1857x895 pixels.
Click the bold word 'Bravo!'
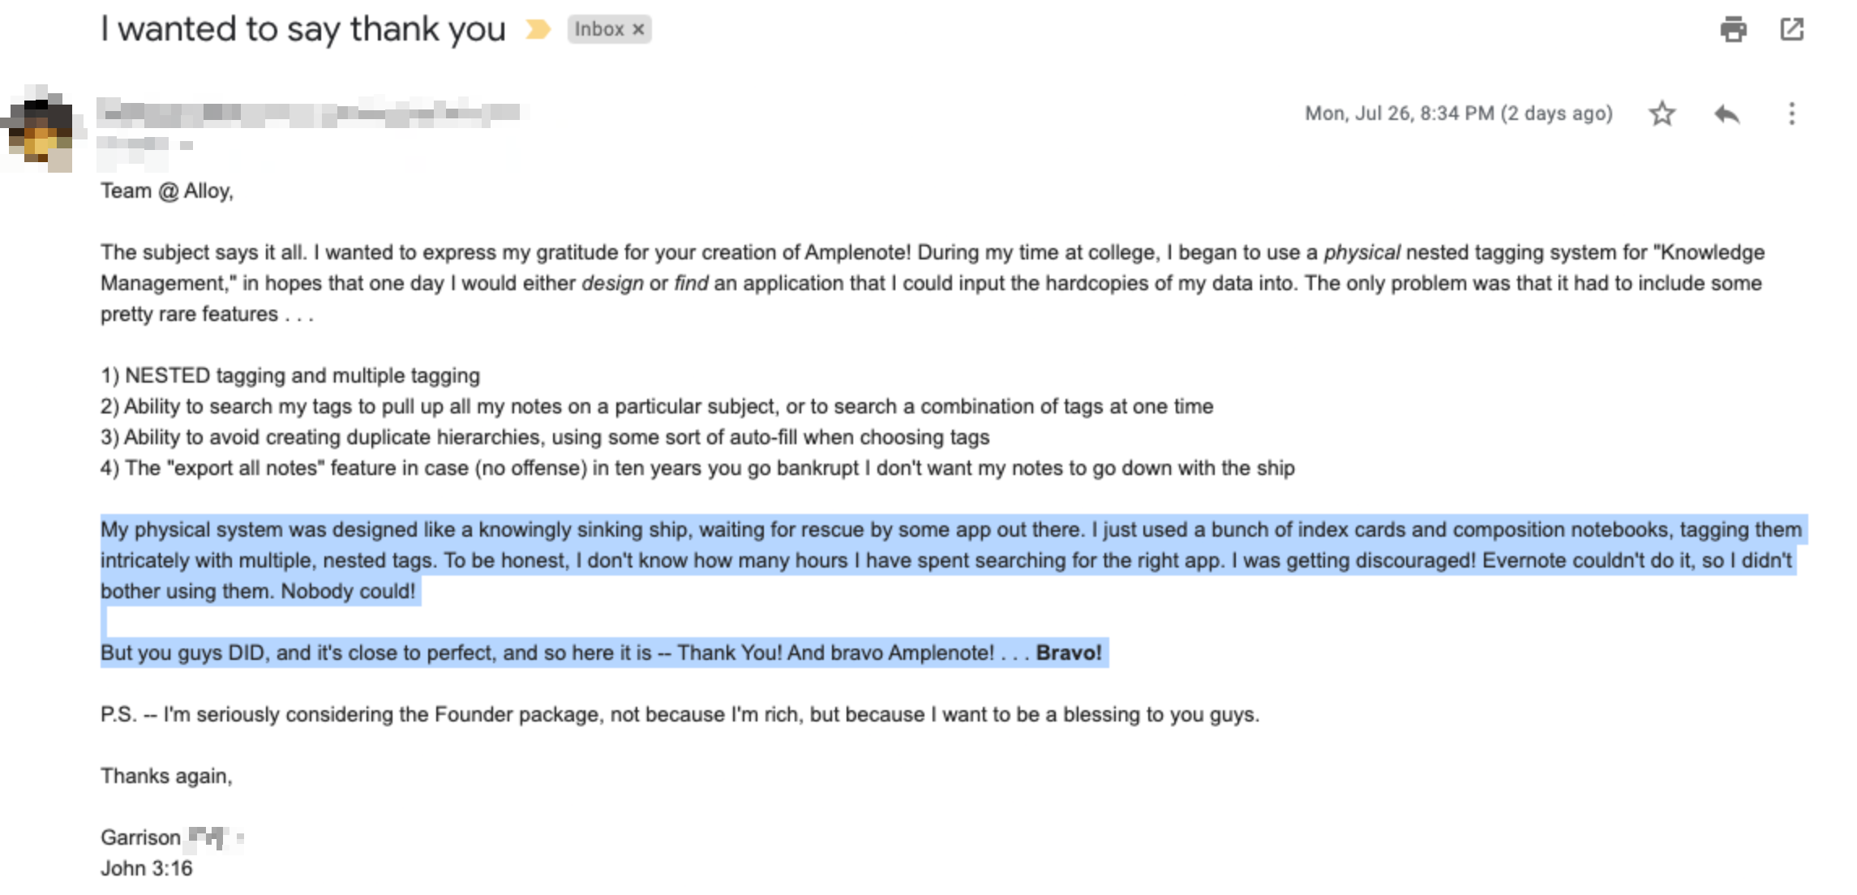[x=1068, y=653]
